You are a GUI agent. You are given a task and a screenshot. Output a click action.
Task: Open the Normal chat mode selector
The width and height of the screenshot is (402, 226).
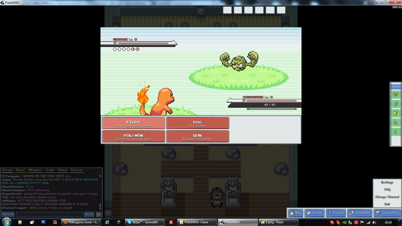click(8, 214)
